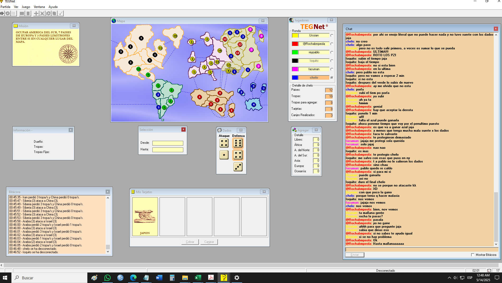Close the Bitácora panel
Image resolution: width=502 pixels, height=283 pixels.
point(108,192)
